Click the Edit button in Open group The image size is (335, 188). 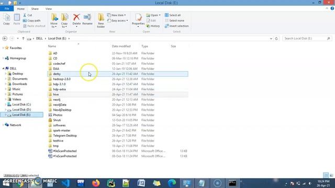coord(151,21)
